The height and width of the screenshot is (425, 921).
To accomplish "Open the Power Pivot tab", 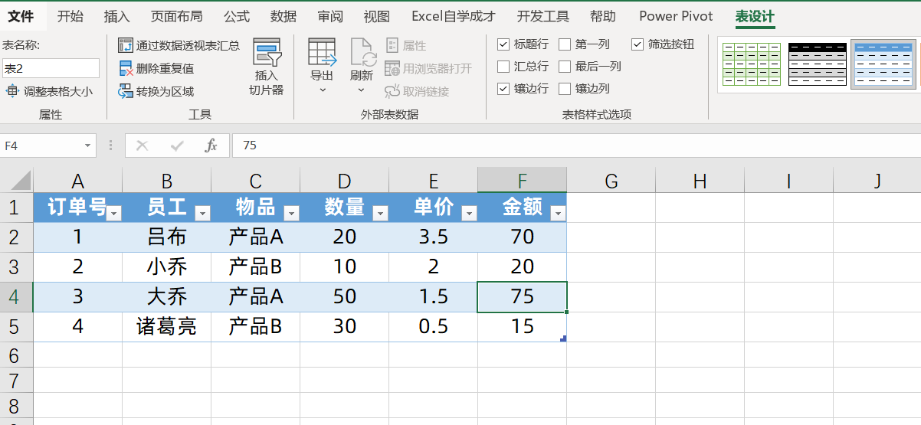I will click(676, 16).
